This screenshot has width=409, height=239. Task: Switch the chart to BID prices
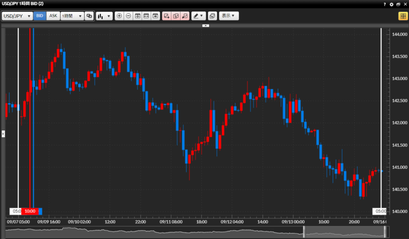[40, 16]
